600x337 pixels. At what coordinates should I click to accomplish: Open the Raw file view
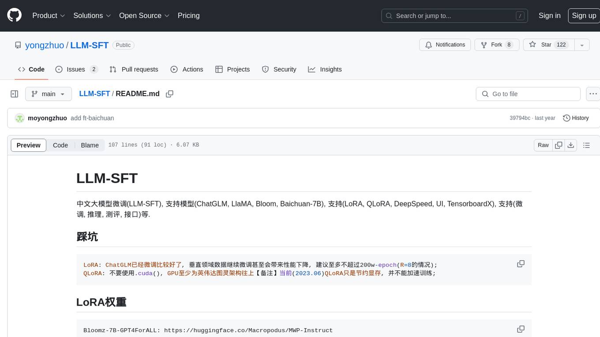(543, 145)
